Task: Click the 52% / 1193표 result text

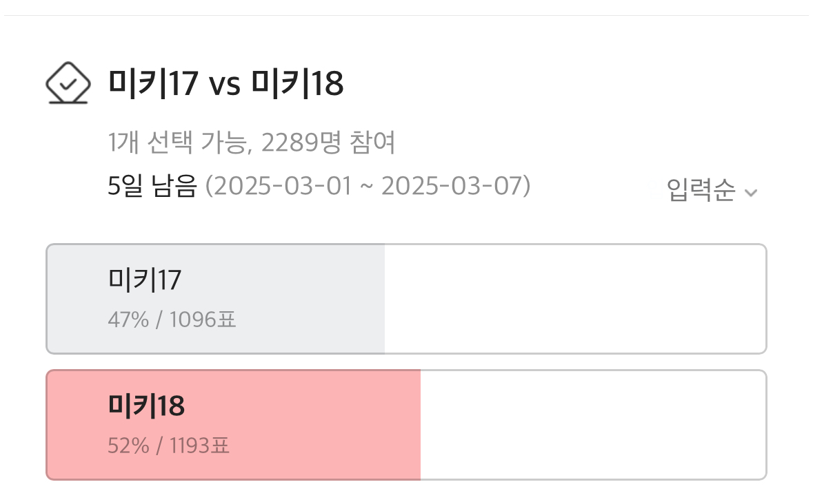Action: coord(169,446)
